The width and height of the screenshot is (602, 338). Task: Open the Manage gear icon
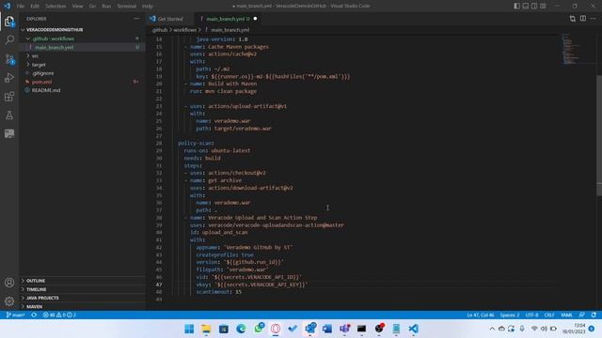click(9, 301)
